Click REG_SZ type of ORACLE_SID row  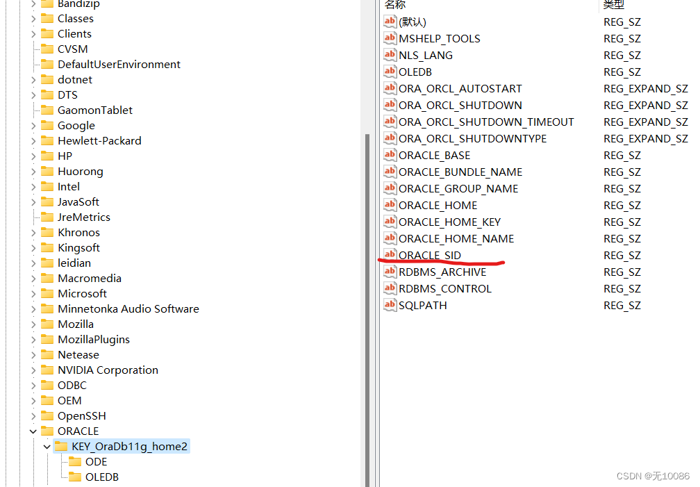[622, 255]
